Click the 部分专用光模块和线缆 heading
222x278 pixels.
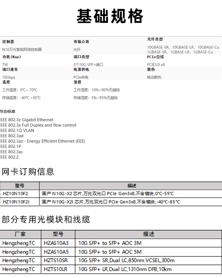click(46, 219)
